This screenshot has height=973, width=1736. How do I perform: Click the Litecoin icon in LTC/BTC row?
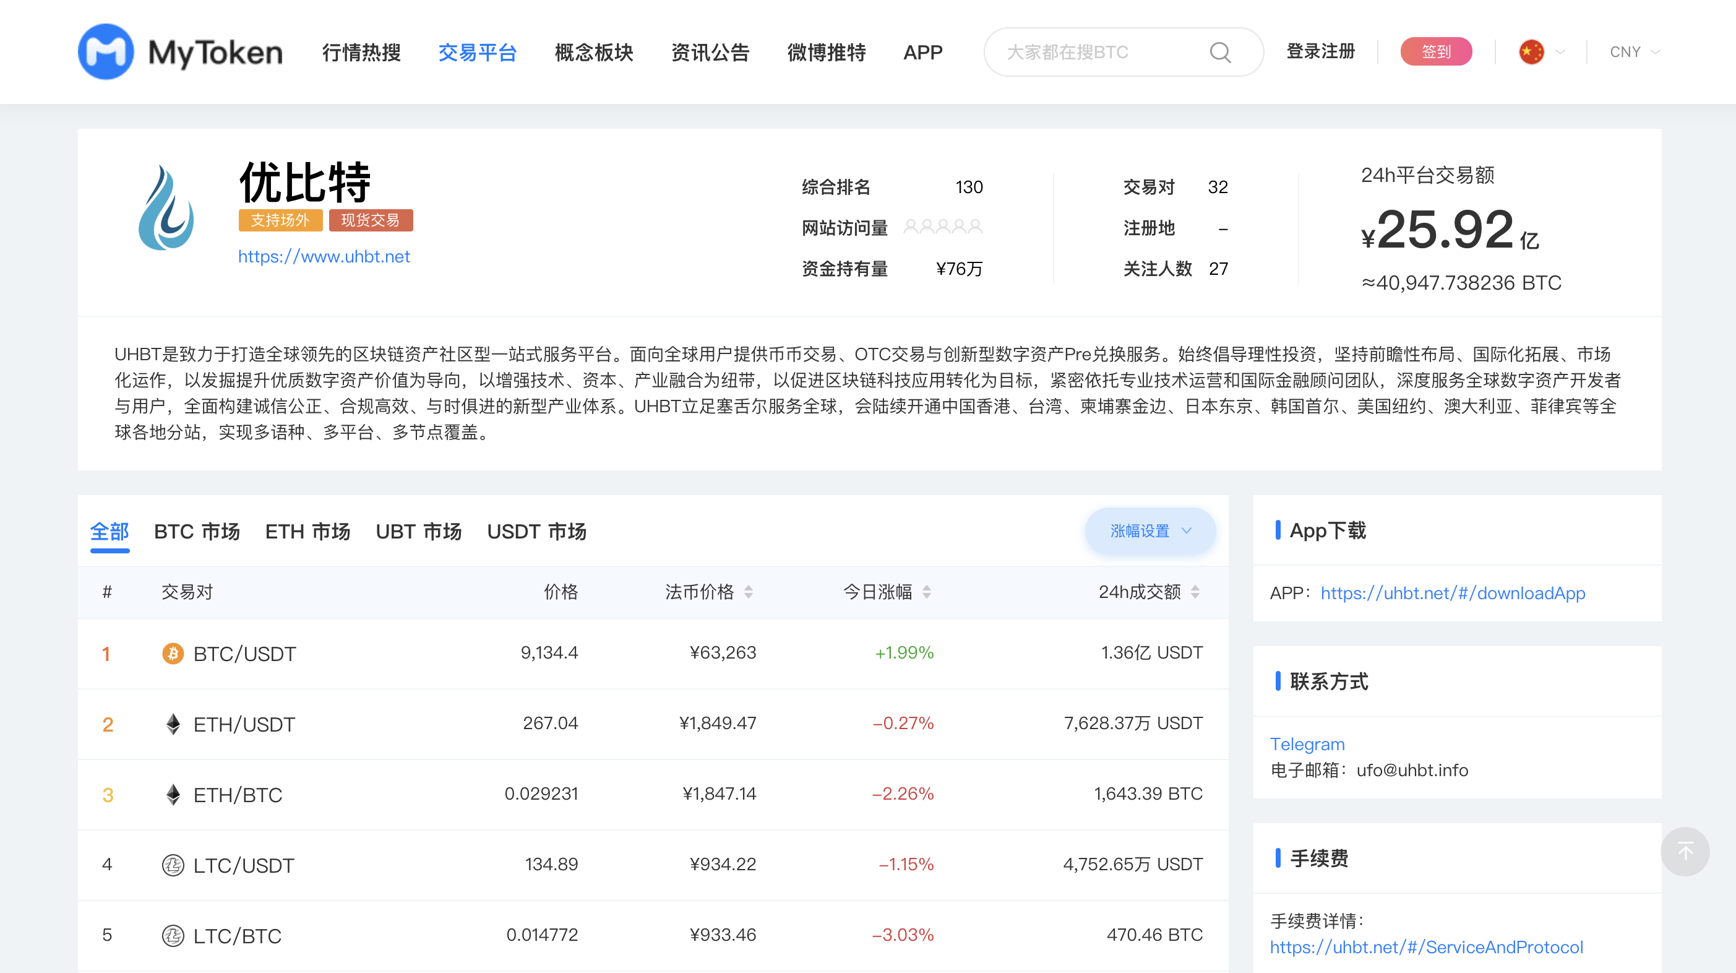[x=173, y=936]
